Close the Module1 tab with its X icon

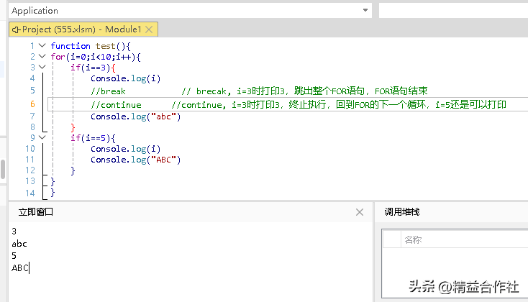149,29
